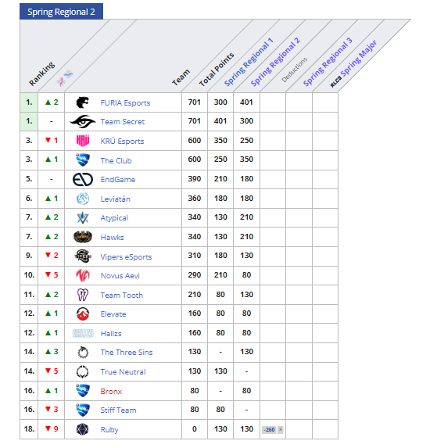Viewport: 437px width, 448px height.
Task: Open the RLCS Spring Major header link
Action: coord(353,63)
